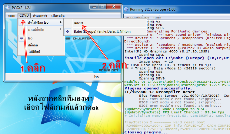This screenshot has height=134, width=230.
Task: Click the 'Bios Found: Europe' log line
Action: click(x=185, y=95)
